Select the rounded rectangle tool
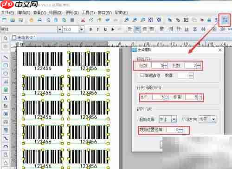 [x=6, y=65]
